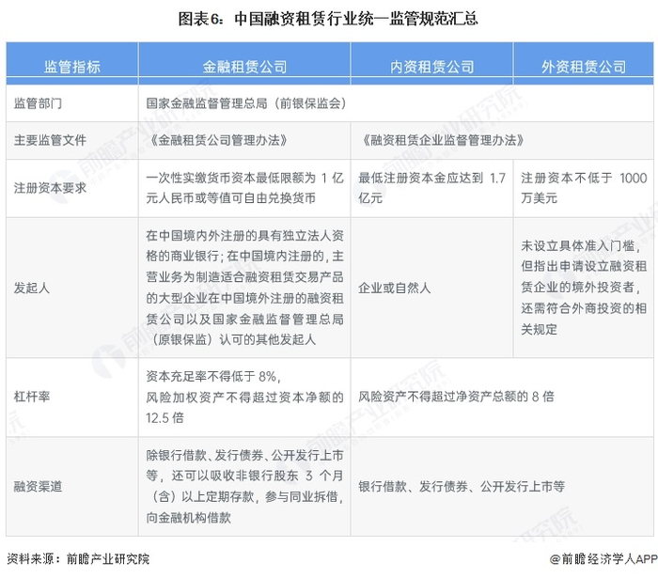Select the 注册资本要求 row label
Viewport: 658px width, 578px height.
[x=50, y=188]
